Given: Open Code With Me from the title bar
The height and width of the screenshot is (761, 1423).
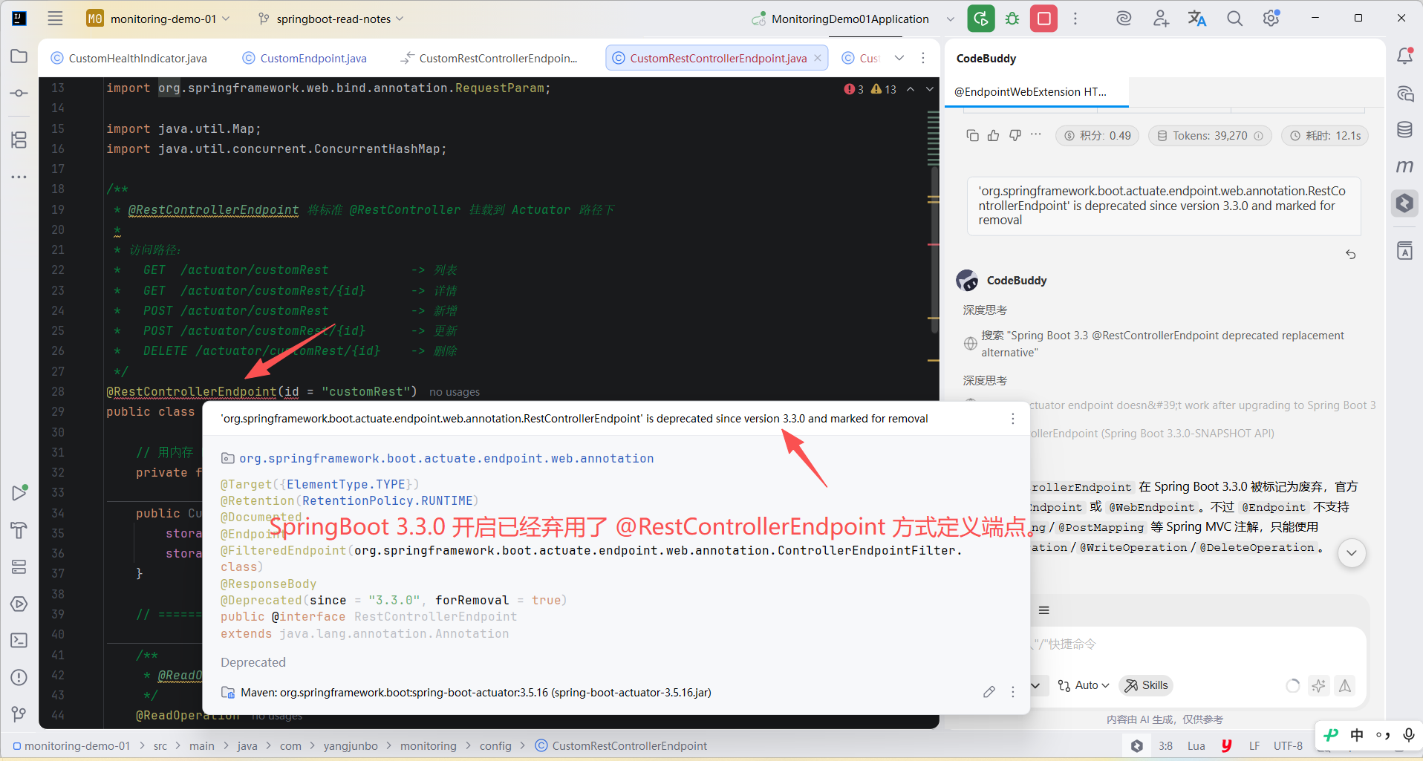Looking at the screenshot, I should click(x=1161, y=19).
